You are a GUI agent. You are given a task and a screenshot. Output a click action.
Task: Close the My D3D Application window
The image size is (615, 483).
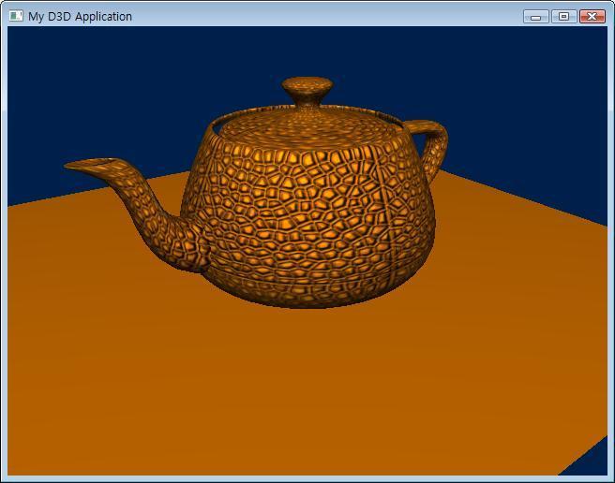[592, 17]
